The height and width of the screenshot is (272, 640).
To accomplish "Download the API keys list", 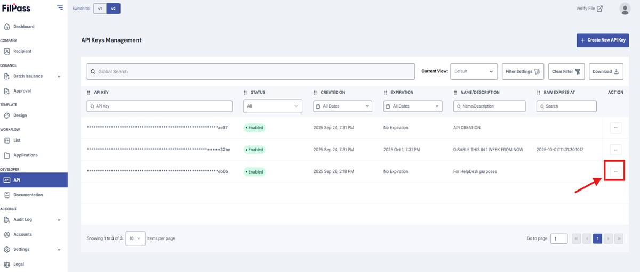I will pyautogui.click(x=606, y=71).
